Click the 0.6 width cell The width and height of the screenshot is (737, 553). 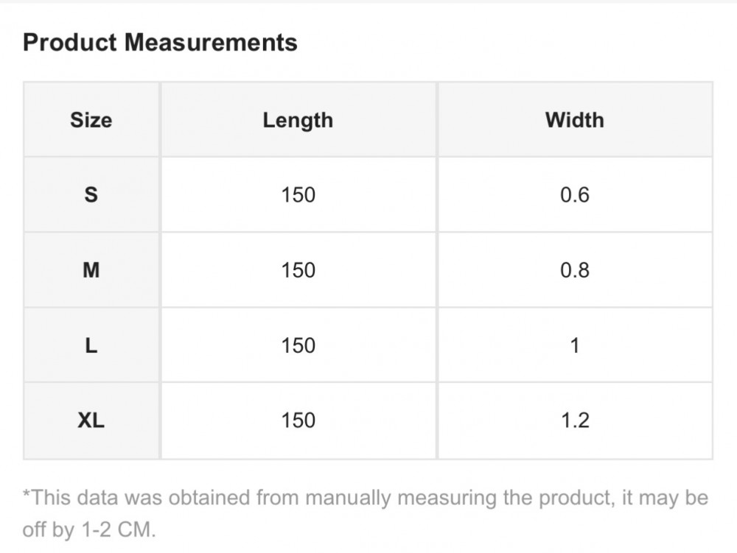pos(574,195)
